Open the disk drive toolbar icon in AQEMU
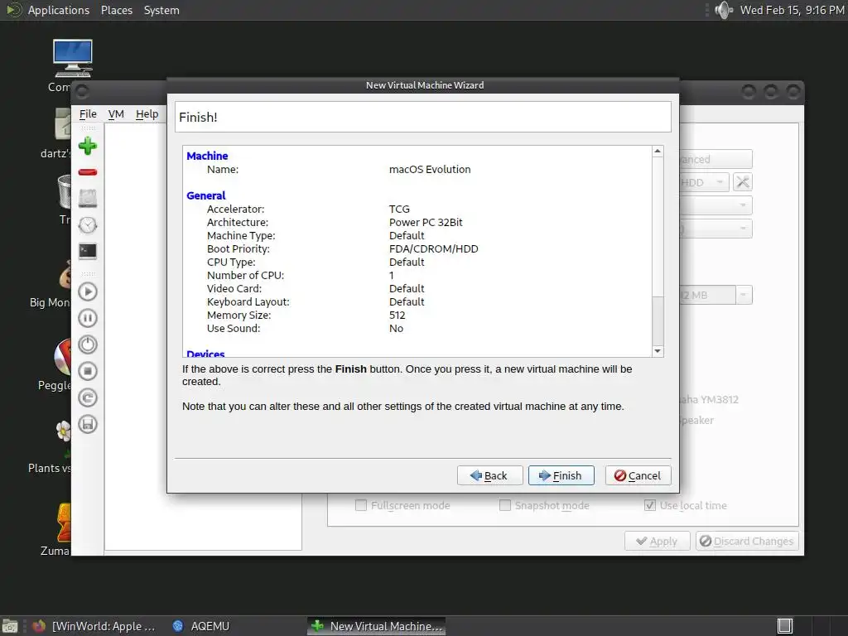Image resolution: width=848 pixels, height=636 pixels. coord(88,199)
